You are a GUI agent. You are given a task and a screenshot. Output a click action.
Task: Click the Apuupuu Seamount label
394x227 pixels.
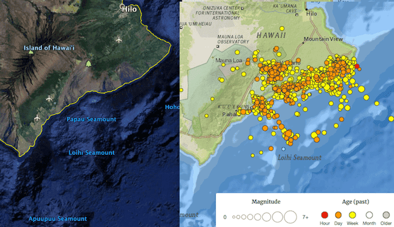[x=58, y=219]
